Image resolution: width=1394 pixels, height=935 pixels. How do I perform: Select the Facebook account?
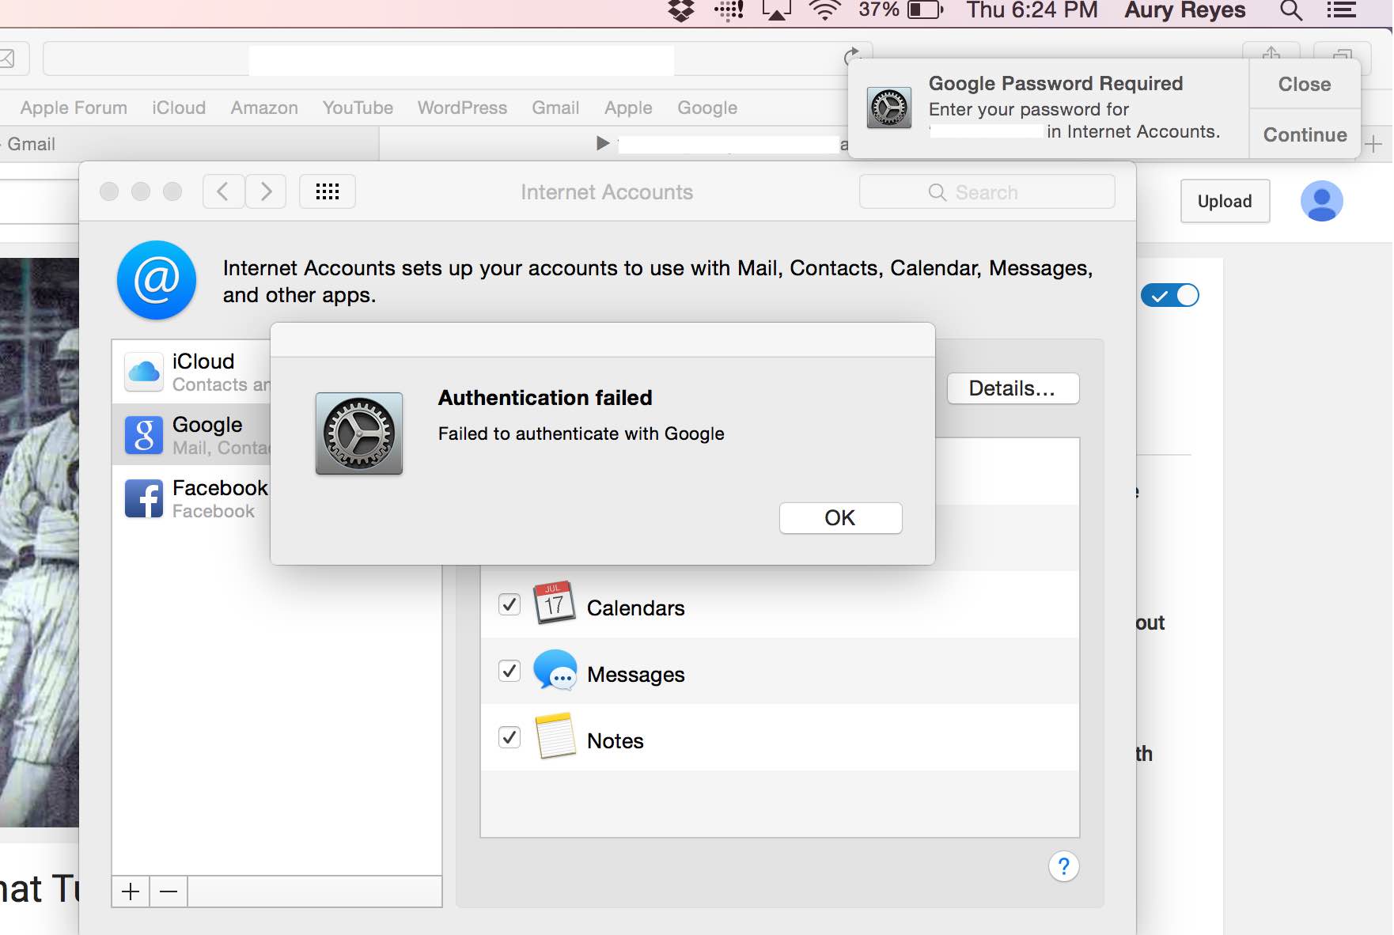196,498
